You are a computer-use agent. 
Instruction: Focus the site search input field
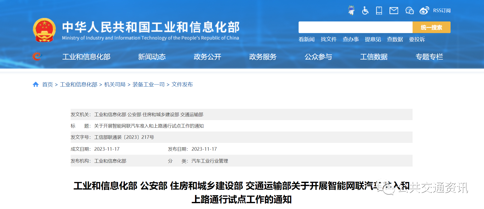coord(355,27)
